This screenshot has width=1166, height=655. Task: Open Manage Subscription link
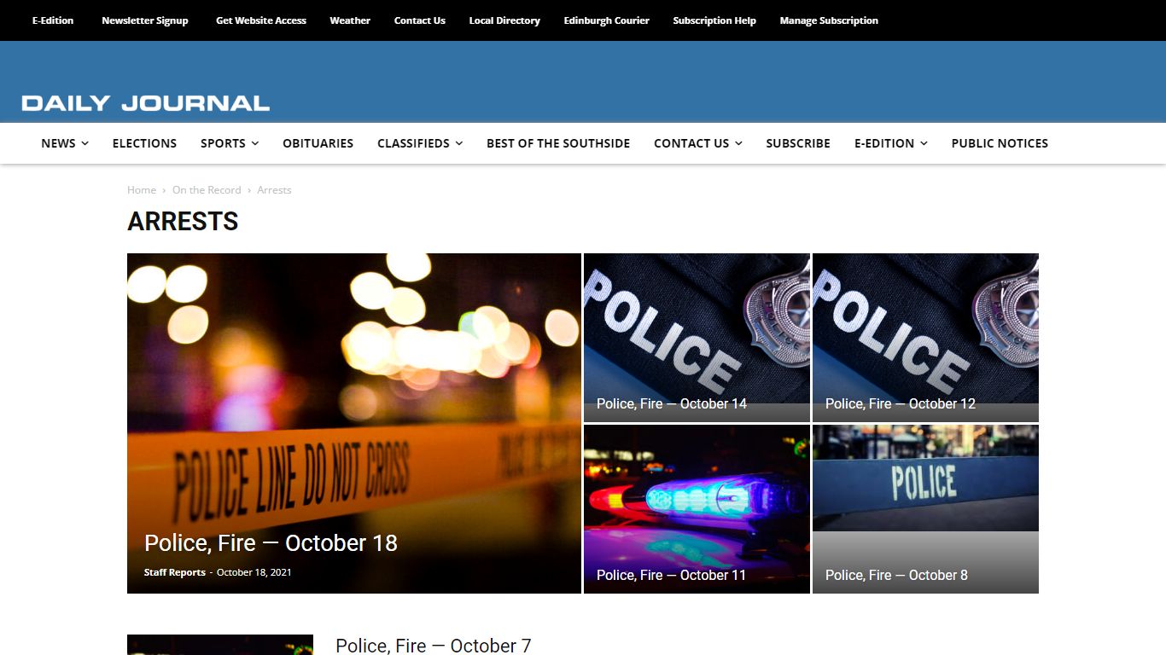[x=829, y=20]
